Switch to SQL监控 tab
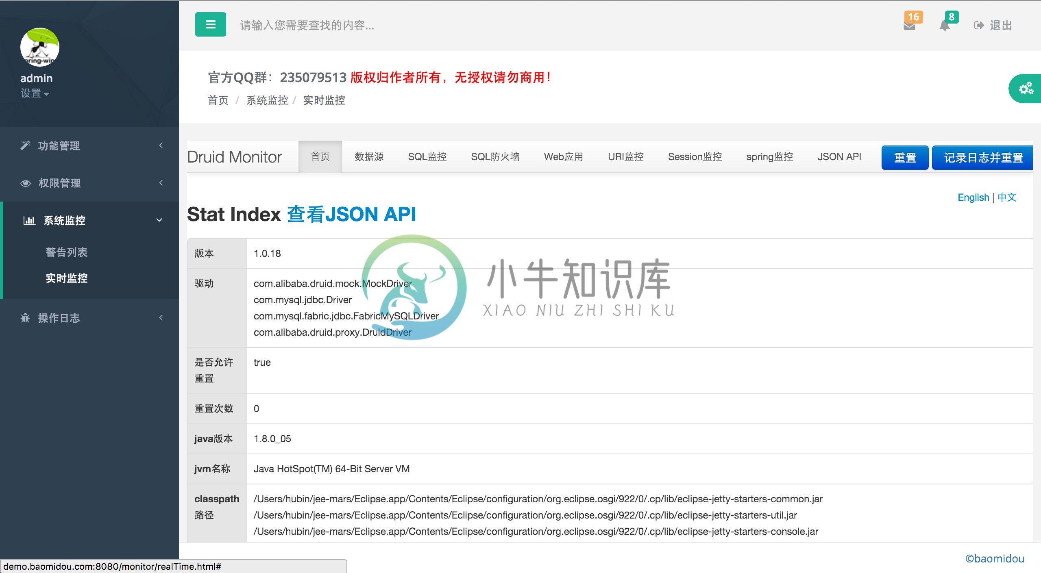This screenshot has height=573, width=1041. coord(427,157)
